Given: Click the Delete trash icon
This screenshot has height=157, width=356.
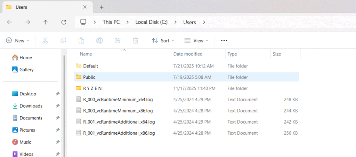Looking at the screenshot, I should click(x=136, y=41).
